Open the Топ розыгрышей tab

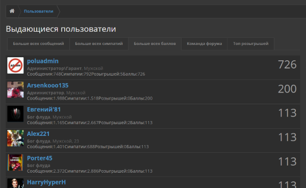tap(251, 43)
